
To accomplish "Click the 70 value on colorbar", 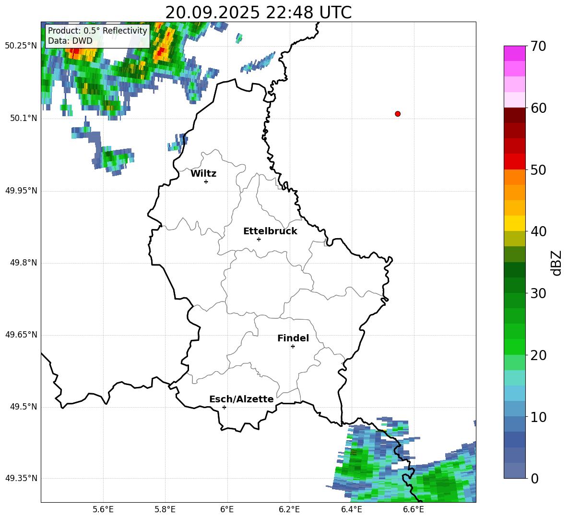I will [x=538, y=46].
